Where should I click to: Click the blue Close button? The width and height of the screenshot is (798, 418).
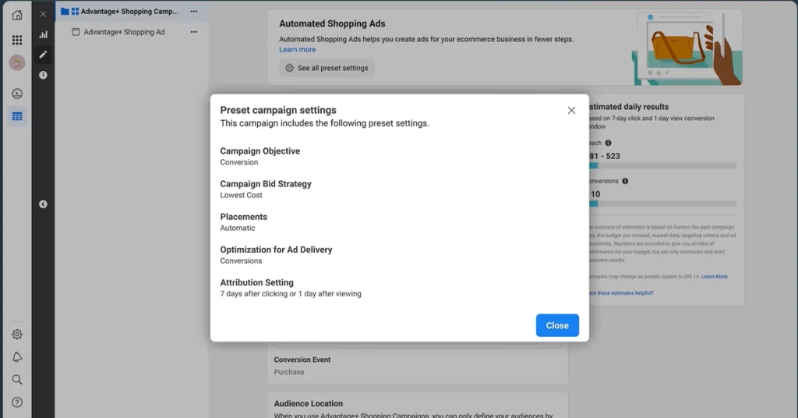[x=557, y=325]
